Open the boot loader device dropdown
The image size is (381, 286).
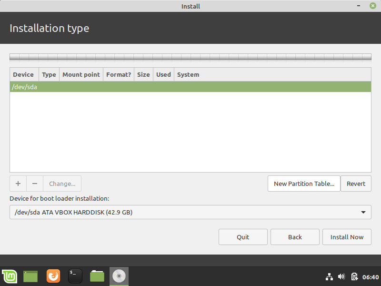click(190, 212)
